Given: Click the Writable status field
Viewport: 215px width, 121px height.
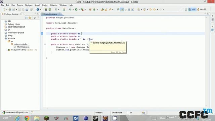Looking at the screenshot, I should (99, 113).
